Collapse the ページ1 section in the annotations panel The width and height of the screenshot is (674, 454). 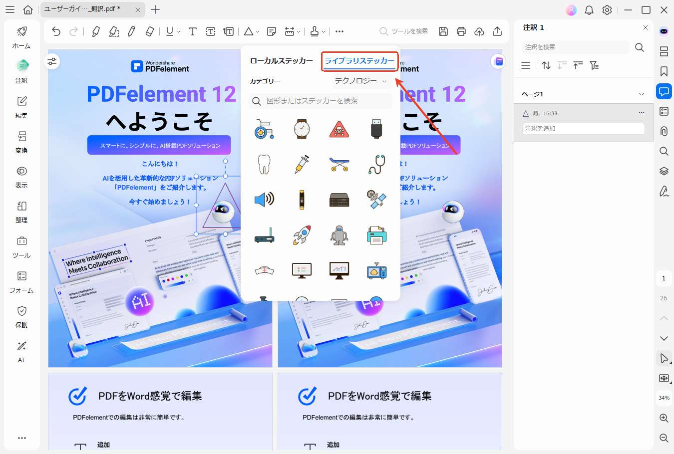642,93
